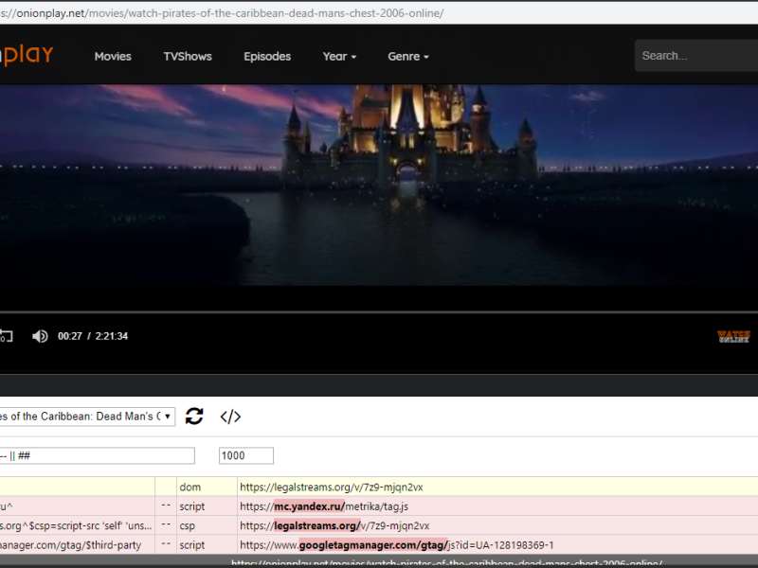Select the mc.yandex.ru script log row

pos(379,506)
